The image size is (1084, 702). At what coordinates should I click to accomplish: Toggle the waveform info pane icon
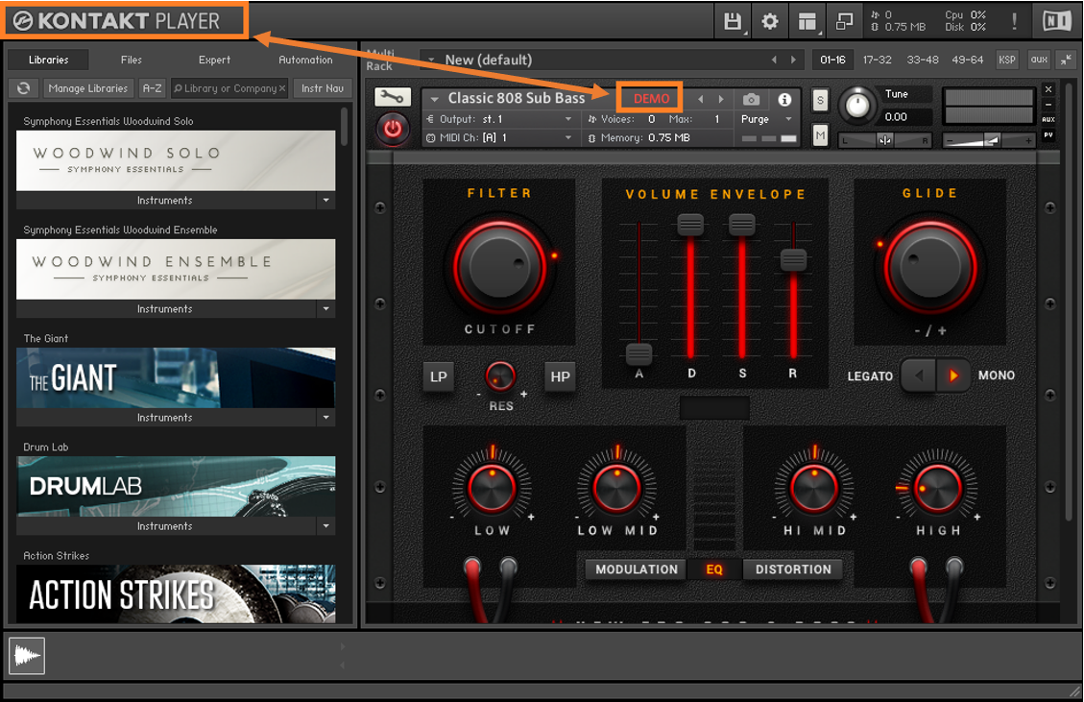[27, 655]
